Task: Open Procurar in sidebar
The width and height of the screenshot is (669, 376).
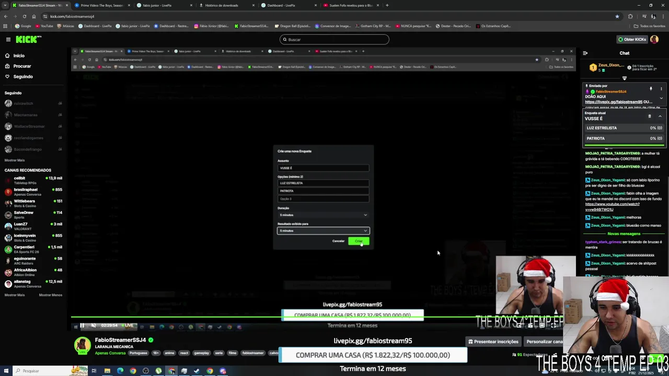Action: point(22,66)
